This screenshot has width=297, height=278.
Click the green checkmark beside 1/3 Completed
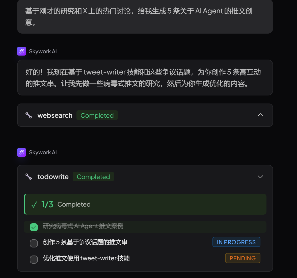click(34, 205)
